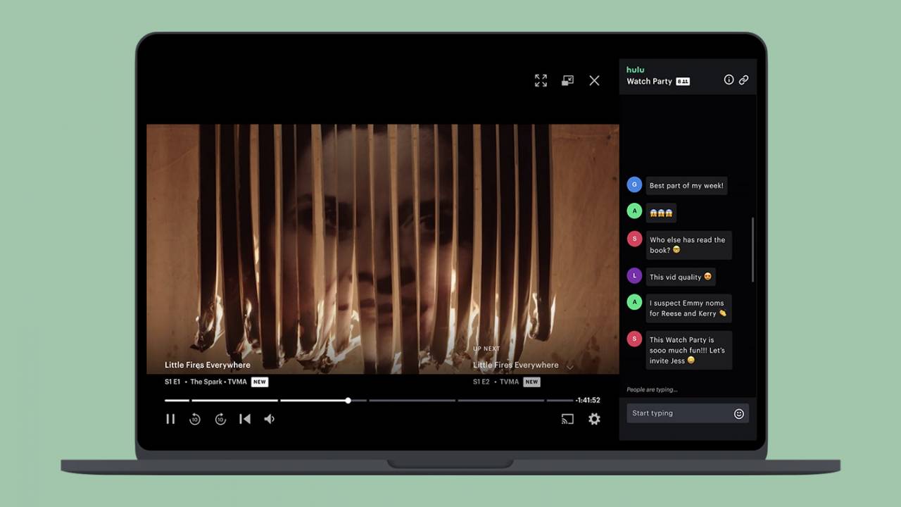The width and height of the screenshot is (901, 507).
Task: Open emoji picker in chat
Action: (x=738, y=413)
